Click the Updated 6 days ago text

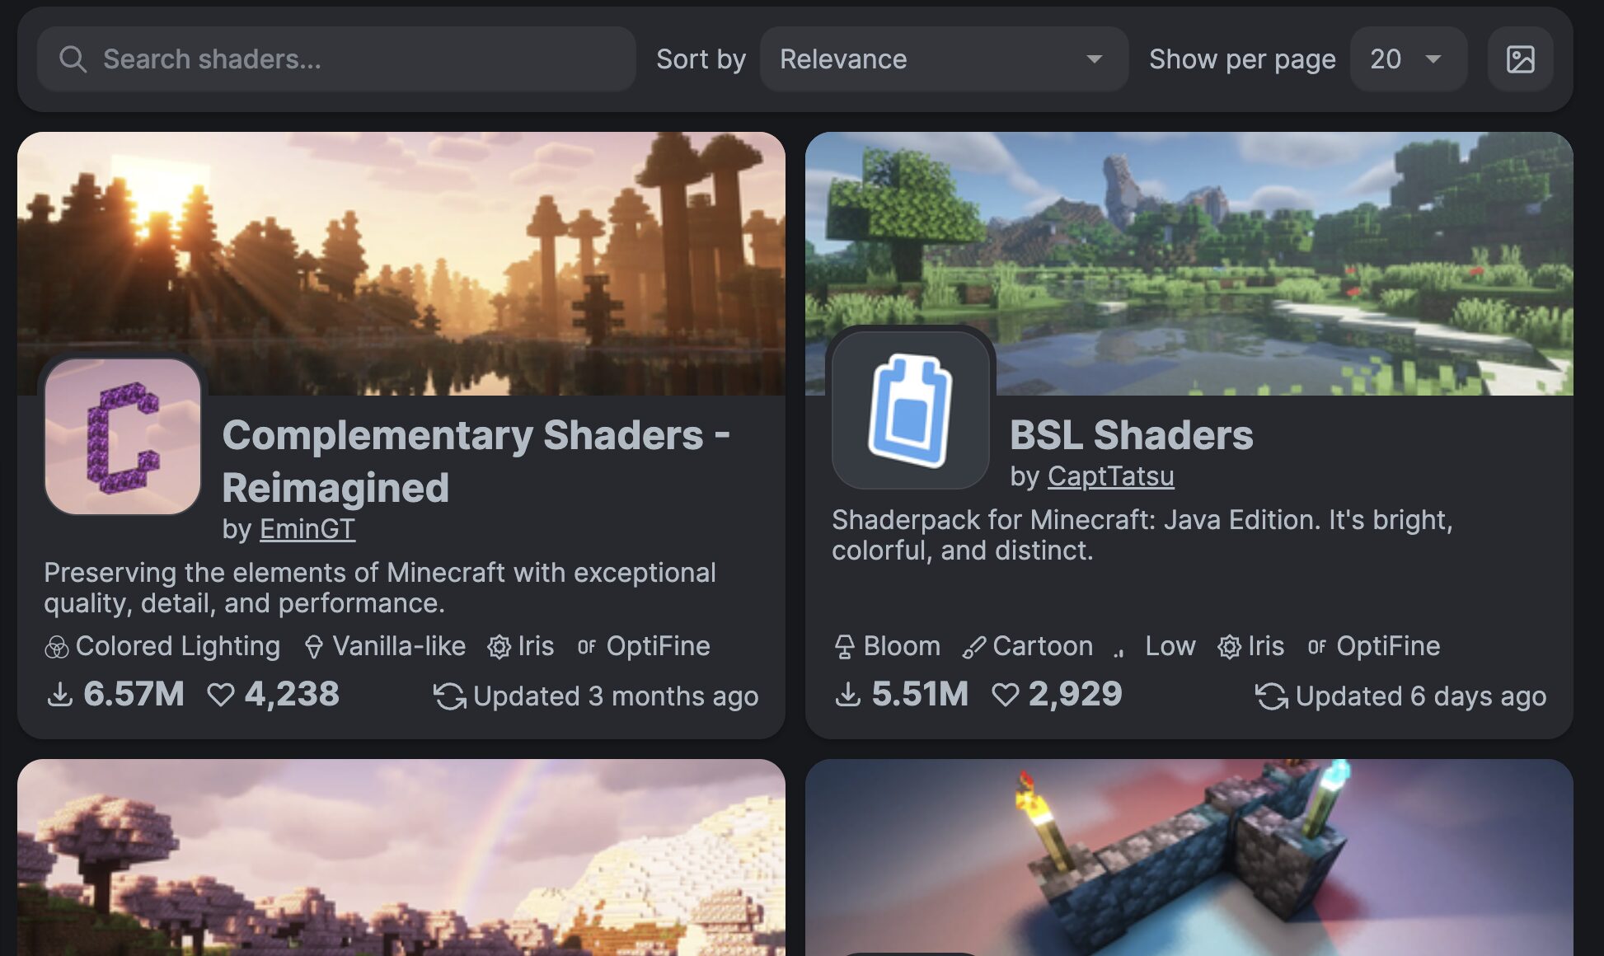1421,697
